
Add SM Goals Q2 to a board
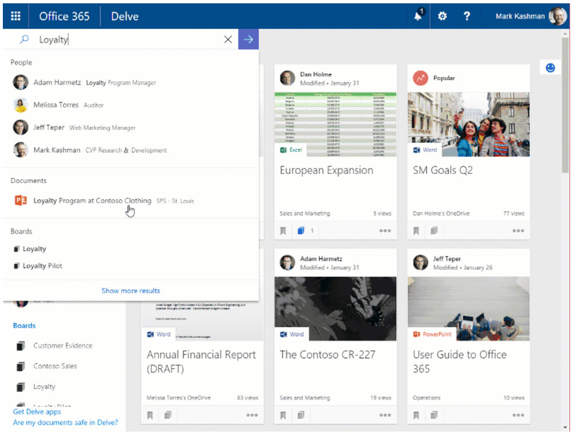click(434, 231)
